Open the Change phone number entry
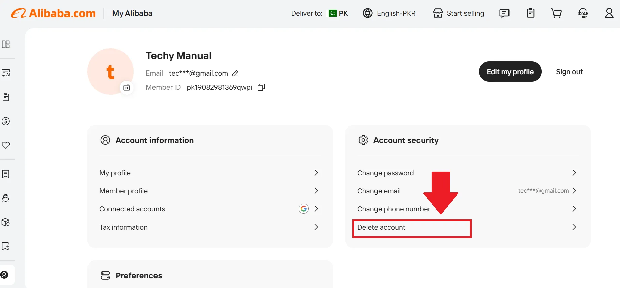Viewport: 620px width, 288px height. click(x=468, y=209)
